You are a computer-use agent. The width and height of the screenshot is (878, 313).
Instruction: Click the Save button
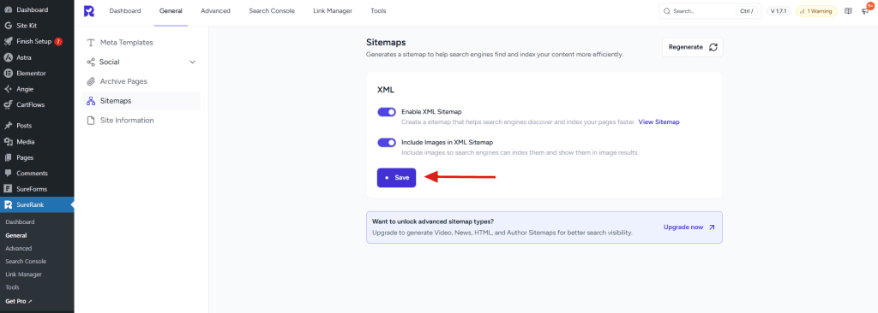coord(396,178)
